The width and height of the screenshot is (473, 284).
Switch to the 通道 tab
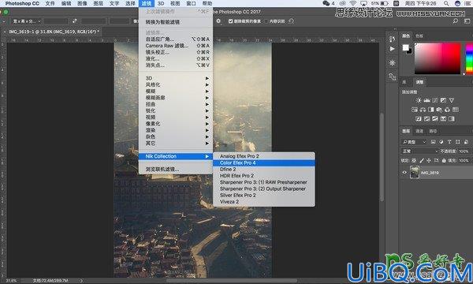click(419, 131)
